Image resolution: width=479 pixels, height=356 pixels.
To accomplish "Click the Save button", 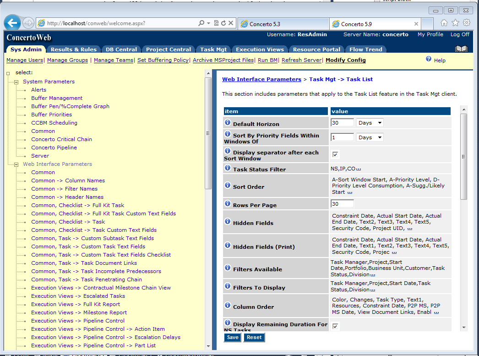I will 233,337.
